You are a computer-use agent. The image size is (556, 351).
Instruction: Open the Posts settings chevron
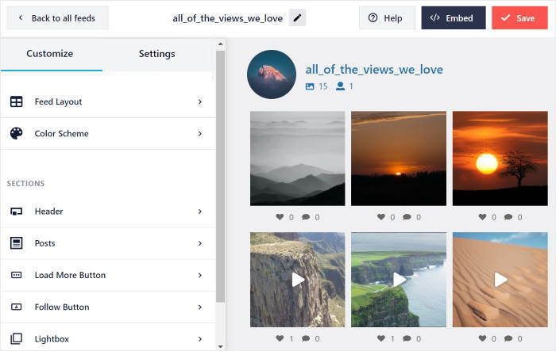point(199,243)
